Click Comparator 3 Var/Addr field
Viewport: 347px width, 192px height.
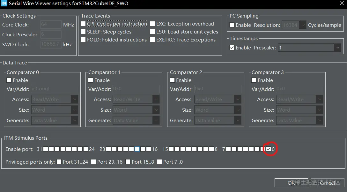[x=299, y=89]
